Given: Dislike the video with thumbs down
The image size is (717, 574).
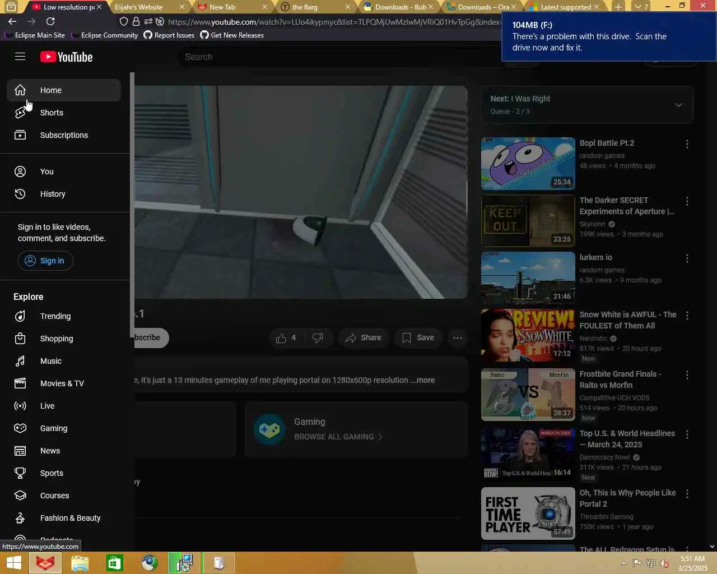Looking at the screenshot, I should click(x=318, y=337).
